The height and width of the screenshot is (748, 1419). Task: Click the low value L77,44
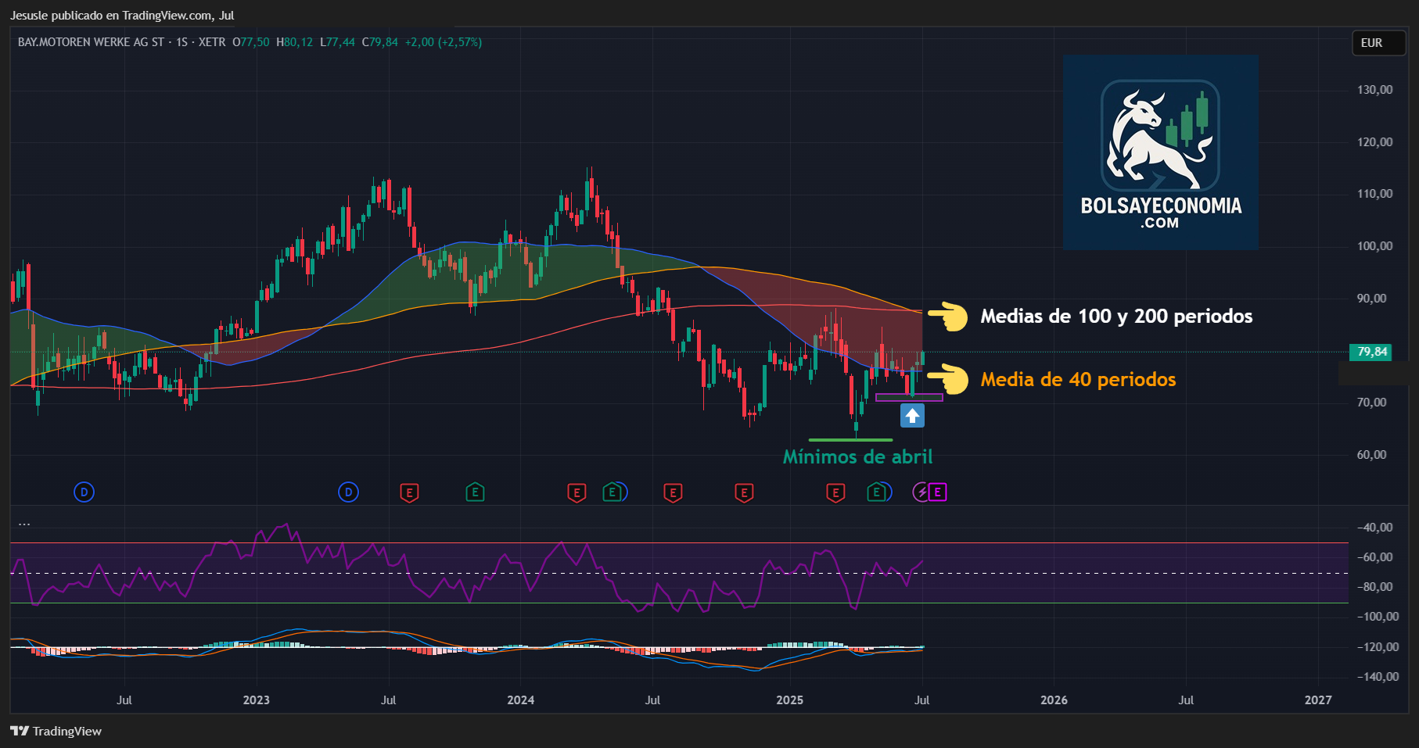337,42
